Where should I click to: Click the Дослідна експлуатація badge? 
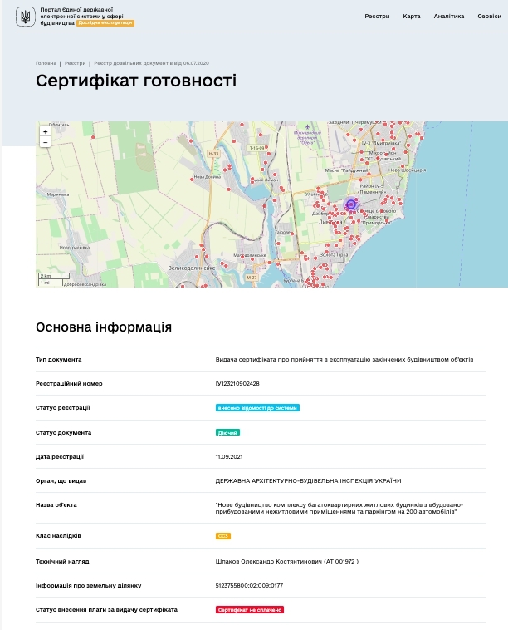click(105, 23)
